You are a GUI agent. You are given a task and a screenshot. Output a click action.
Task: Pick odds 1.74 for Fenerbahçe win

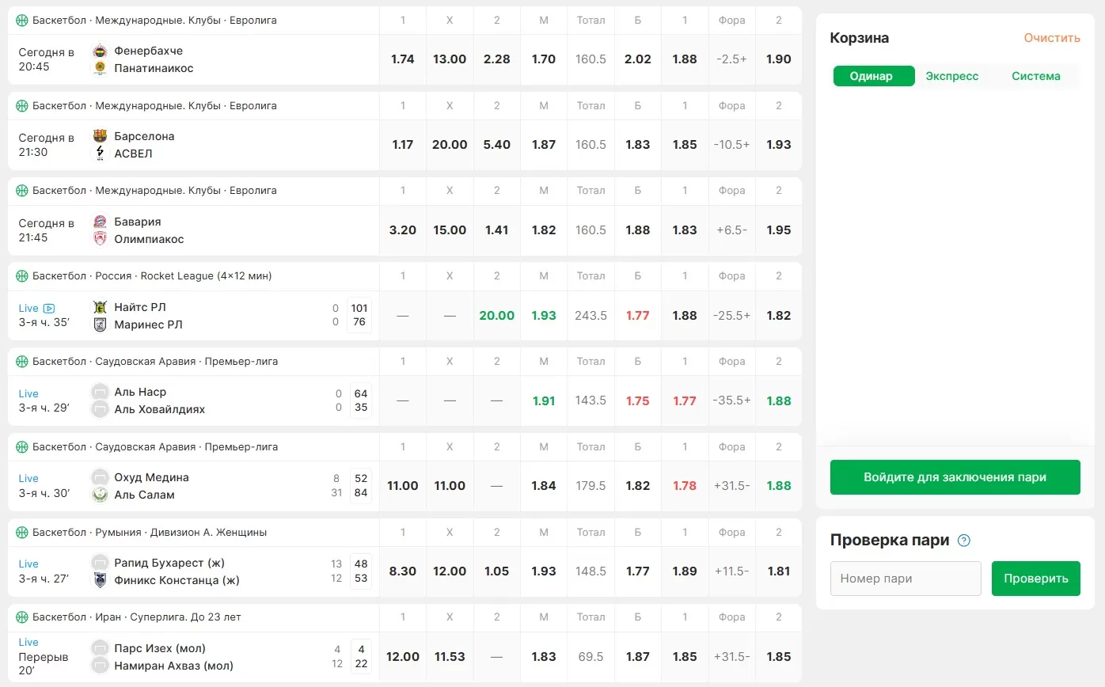pyautogui.click(x=403, y=59)
